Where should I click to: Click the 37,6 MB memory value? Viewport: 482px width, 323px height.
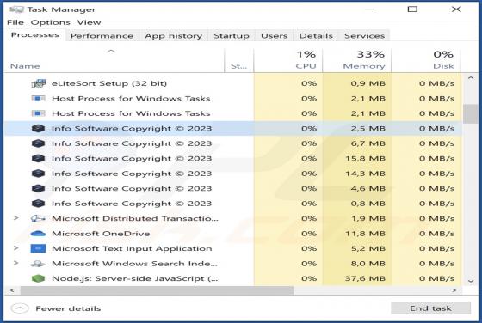[365, 278]
